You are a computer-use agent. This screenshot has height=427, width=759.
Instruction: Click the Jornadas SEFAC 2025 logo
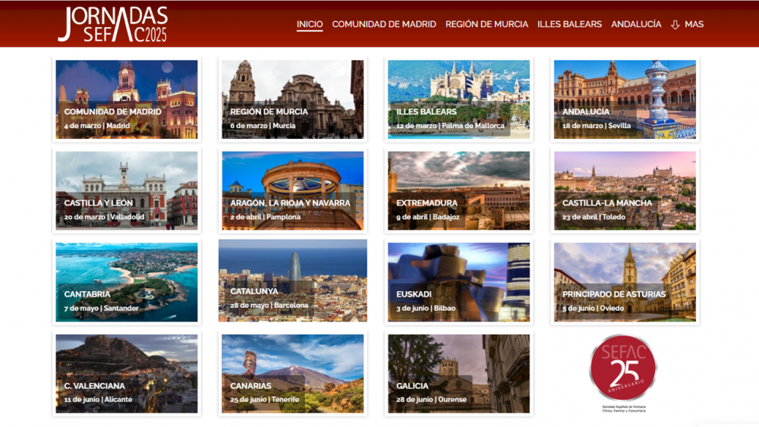(x=113, y=24)
